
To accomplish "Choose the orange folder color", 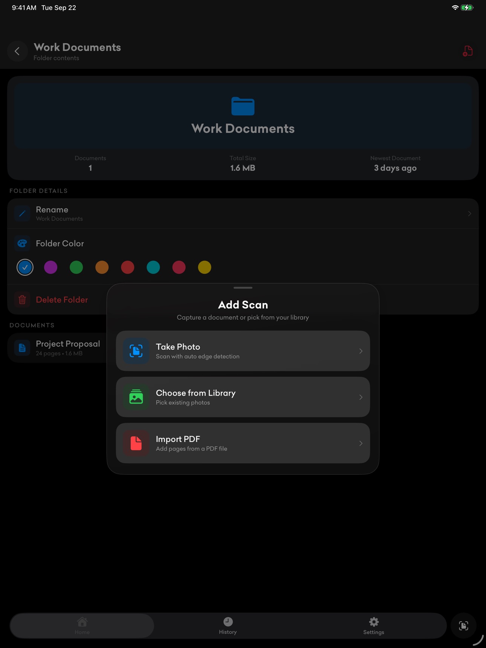I will 102,267.
